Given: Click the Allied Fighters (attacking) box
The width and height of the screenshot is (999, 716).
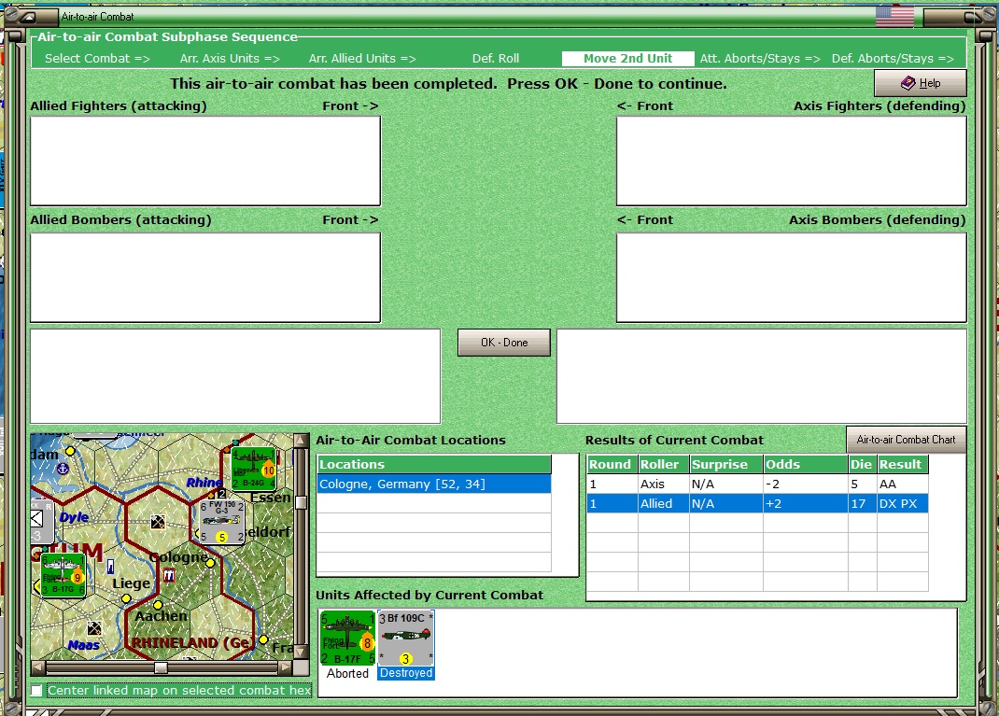Looking at the screenshot, I should click(x=205, y=161).
